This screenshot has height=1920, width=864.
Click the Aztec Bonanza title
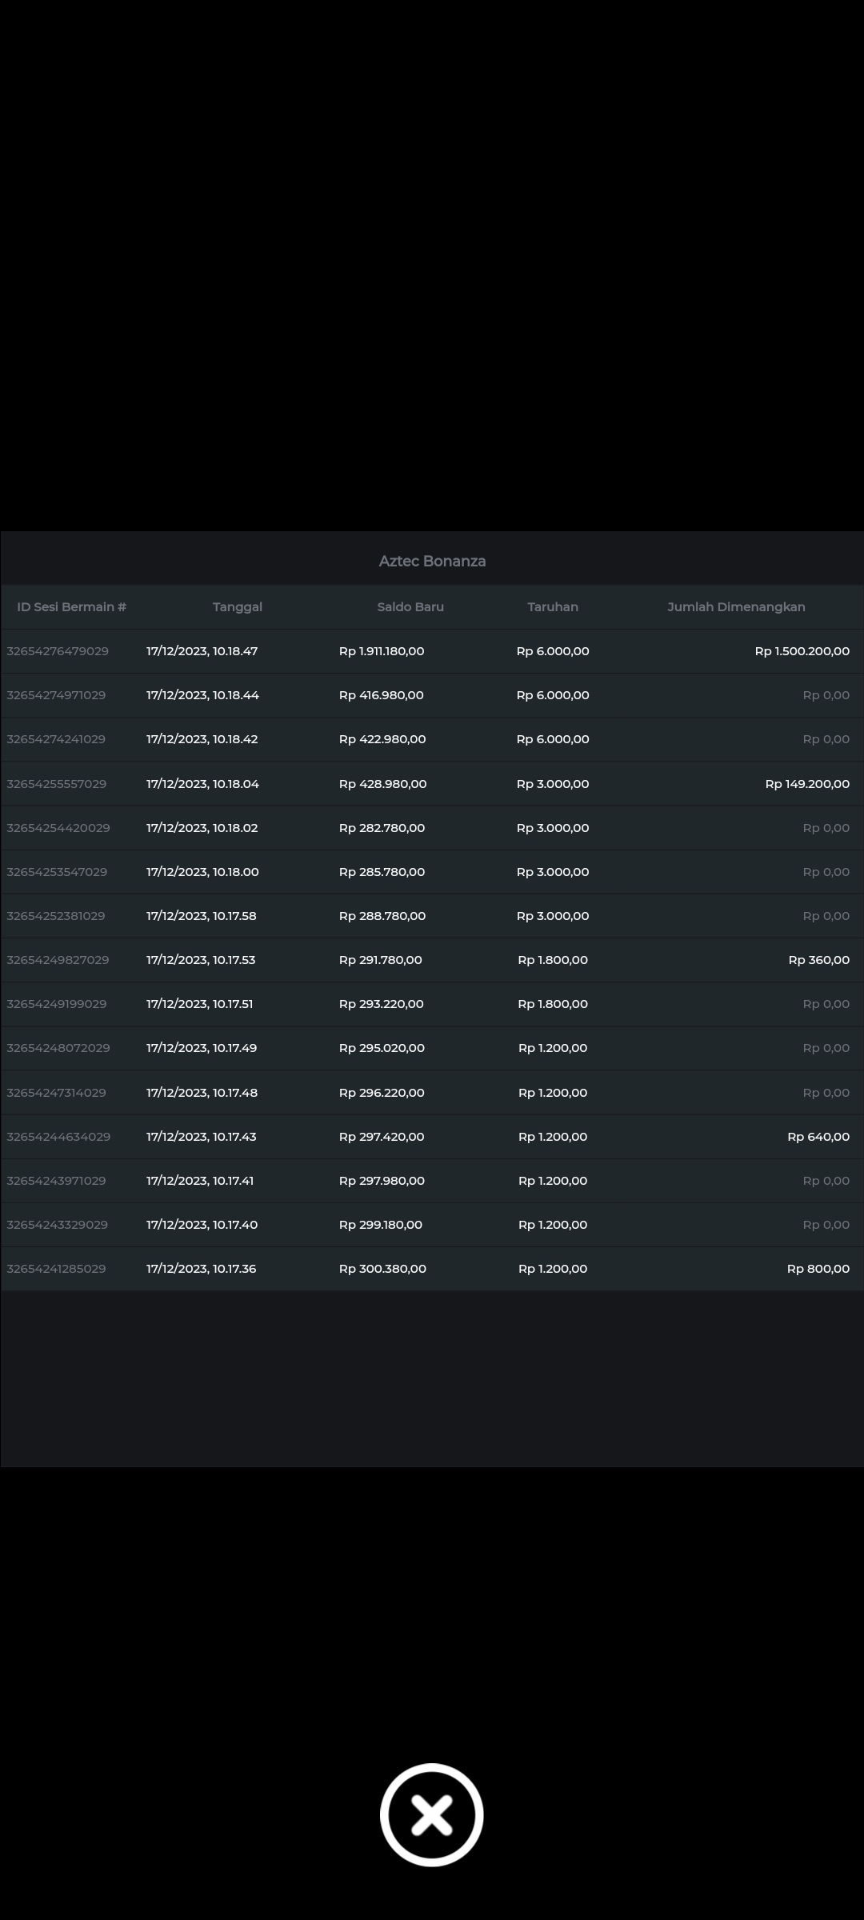(432, 562)
